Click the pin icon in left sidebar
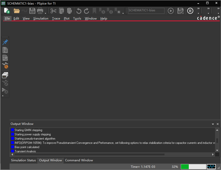Screen dimensions: 221x170 (x=5, y=42)
